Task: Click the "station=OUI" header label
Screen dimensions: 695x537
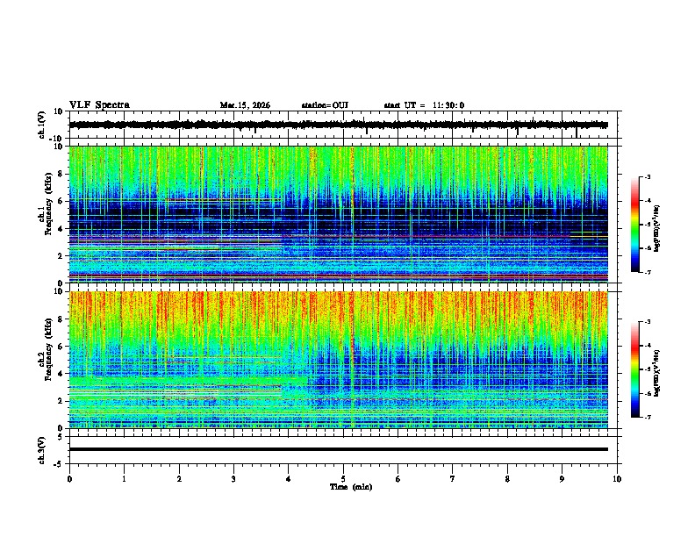Action: click(325, 105)
